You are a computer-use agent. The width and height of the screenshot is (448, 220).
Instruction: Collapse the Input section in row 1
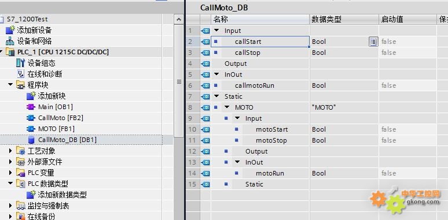coord(216,31)
